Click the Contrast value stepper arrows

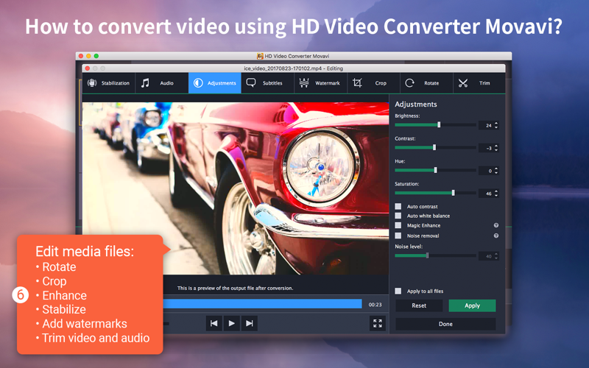click(x=496, y=148)
